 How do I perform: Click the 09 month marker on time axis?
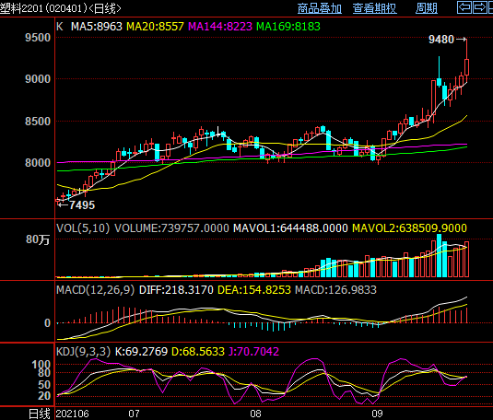pyautogui.click(x=377, y=414)
